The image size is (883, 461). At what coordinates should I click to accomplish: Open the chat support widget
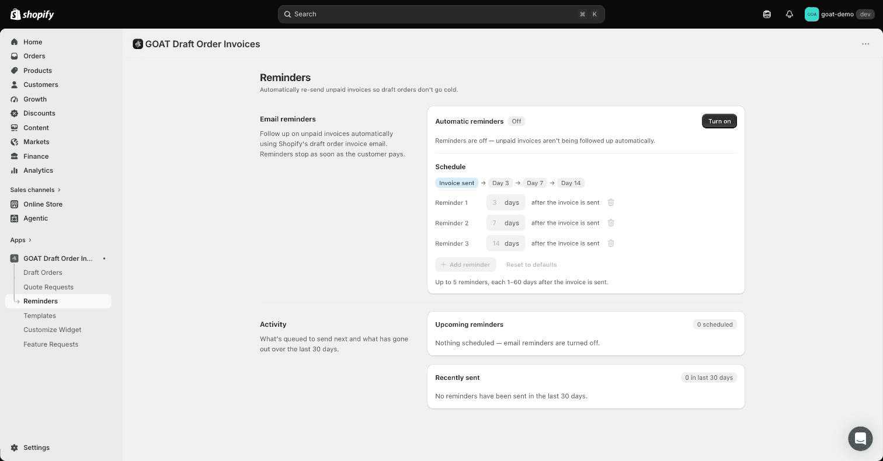click(x=860, y=438)
